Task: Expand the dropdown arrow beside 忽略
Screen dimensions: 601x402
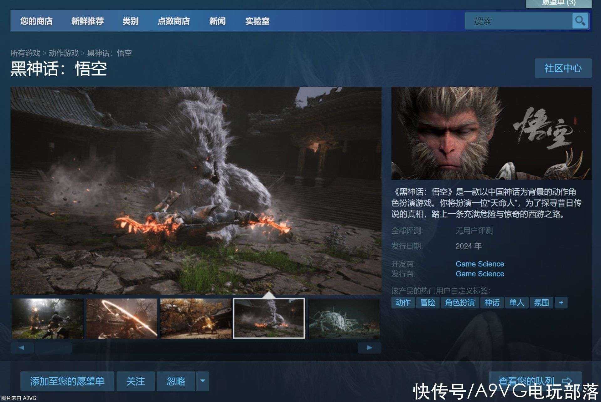Action: pyautogui.click(x=203, y=381)
